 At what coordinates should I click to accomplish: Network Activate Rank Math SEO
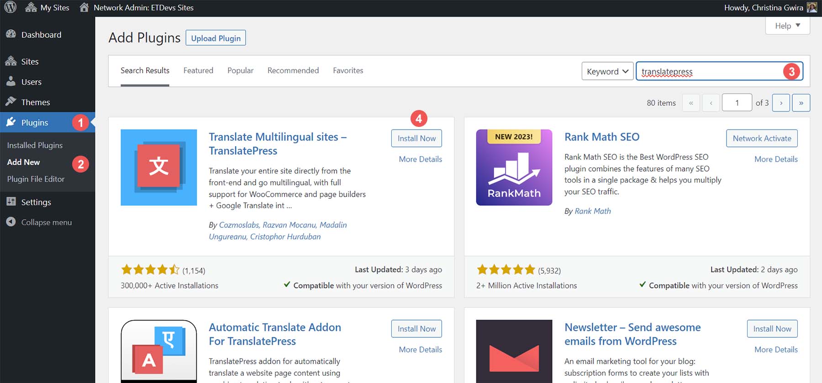click(x=762, y=138)
